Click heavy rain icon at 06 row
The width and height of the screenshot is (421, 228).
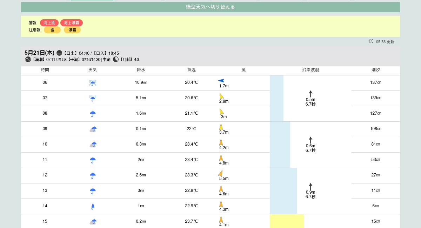93,83
